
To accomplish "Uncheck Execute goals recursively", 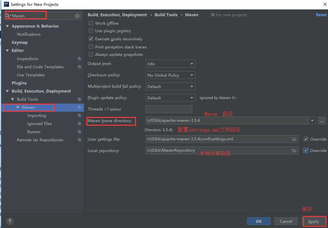I will (91, 39).
